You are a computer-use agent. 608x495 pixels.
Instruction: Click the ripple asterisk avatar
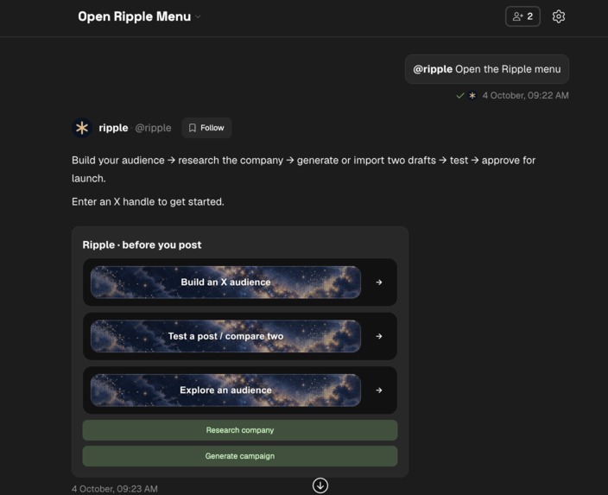[82, 128]
